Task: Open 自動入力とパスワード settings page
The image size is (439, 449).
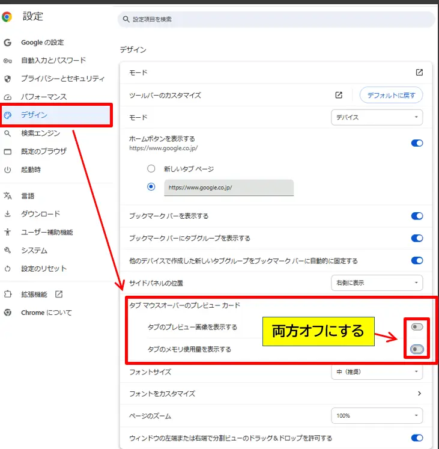Action: click(53, 61)
